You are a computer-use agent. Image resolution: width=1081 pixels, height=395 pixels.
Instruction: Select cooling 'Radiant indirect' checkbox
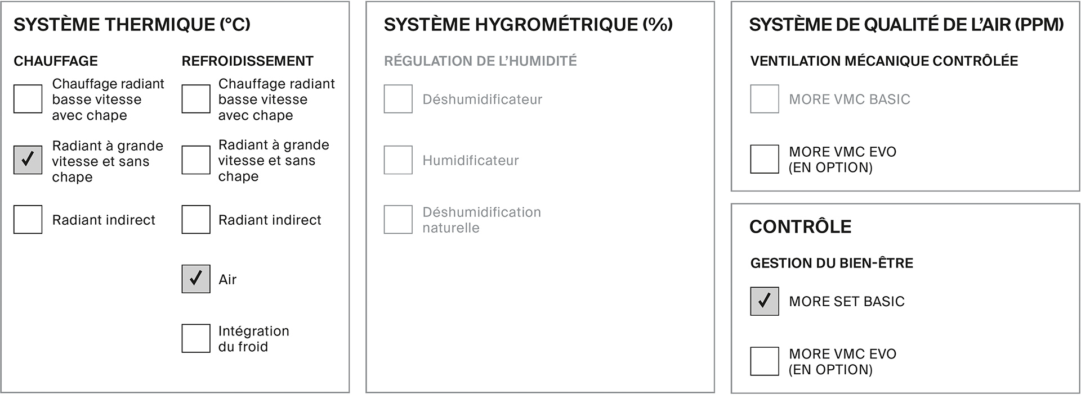click(196, 219)
